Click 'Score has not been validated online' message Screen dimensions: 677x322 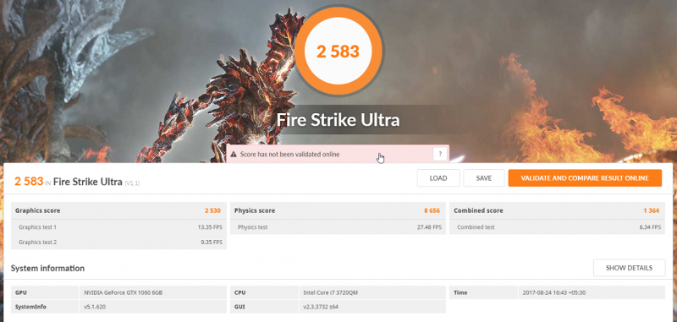click(289, 154)
